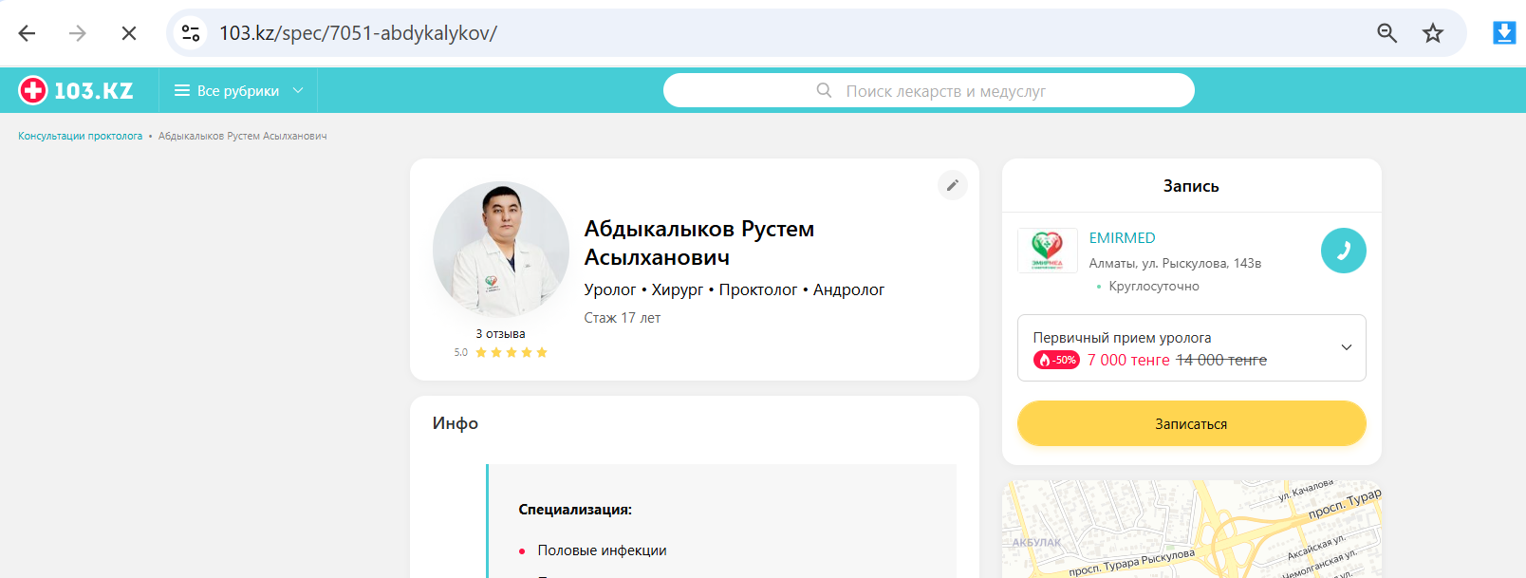Click the EMIRMED clinic logo
Viewport: 1526px width, 578px height.
1048,251
